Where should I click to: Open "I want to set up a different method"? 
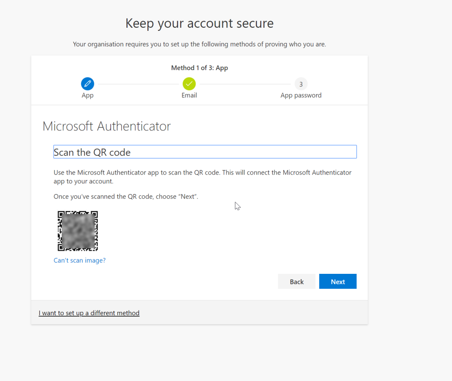click(89, 313)
